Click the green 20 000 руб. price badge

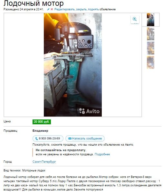point(42,122)
